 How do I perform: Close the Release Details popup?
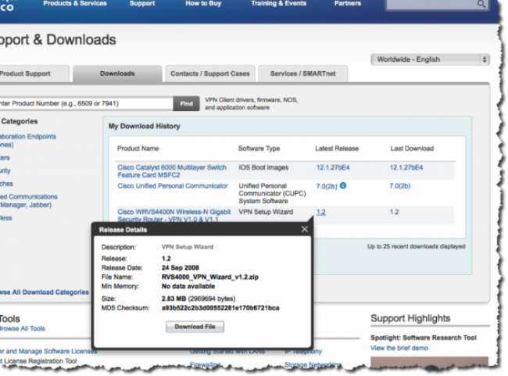point(305,229)
